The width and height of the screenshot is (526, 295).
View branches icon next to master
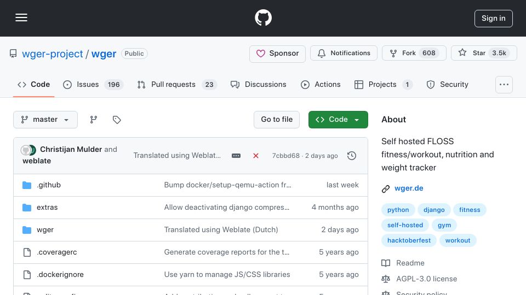pos(94,120)
